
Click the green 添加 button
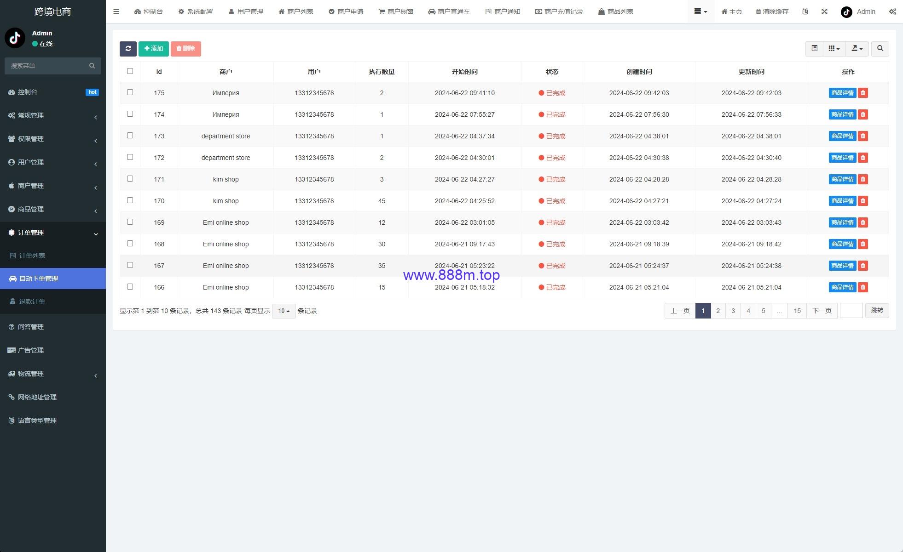tap(154, 49)
